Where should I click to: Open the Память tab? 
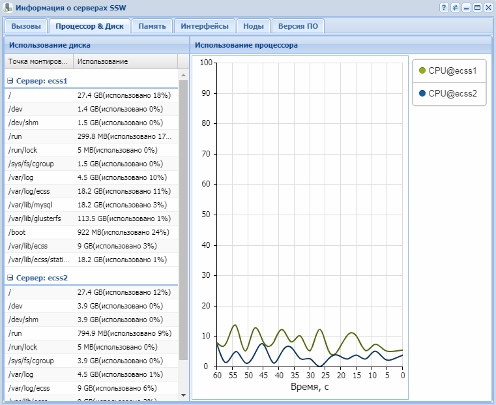click(x=153, y=26)
